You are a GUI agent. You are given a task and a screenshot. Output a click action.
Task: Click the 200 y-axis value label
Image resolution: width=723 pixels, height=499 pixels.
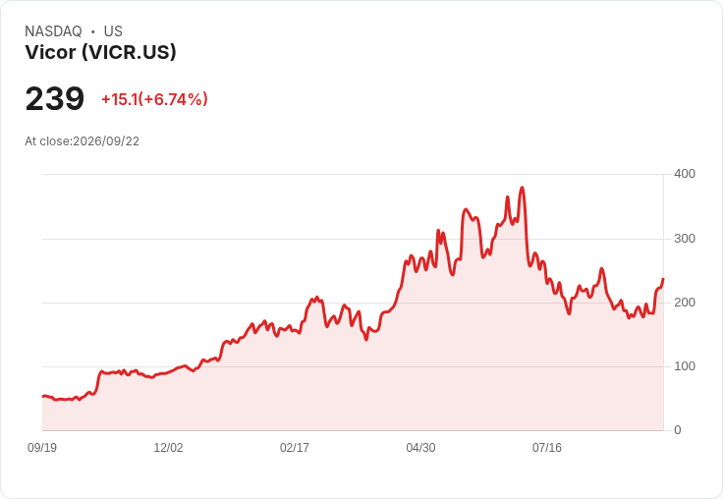(685, 303)
